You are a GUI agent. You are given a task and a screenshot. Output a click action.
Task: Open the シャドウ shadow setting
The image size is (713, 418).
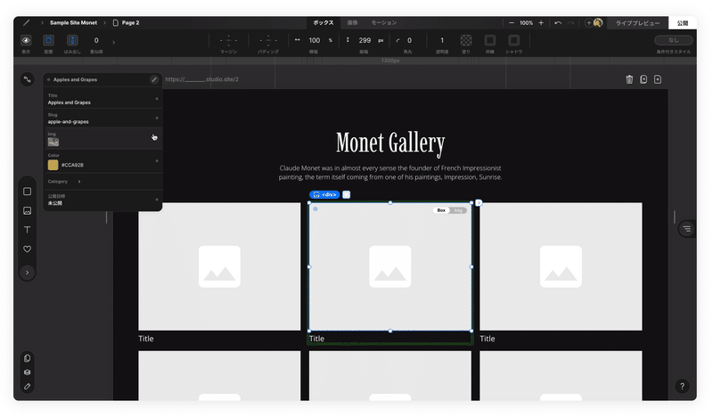(514, 40)
